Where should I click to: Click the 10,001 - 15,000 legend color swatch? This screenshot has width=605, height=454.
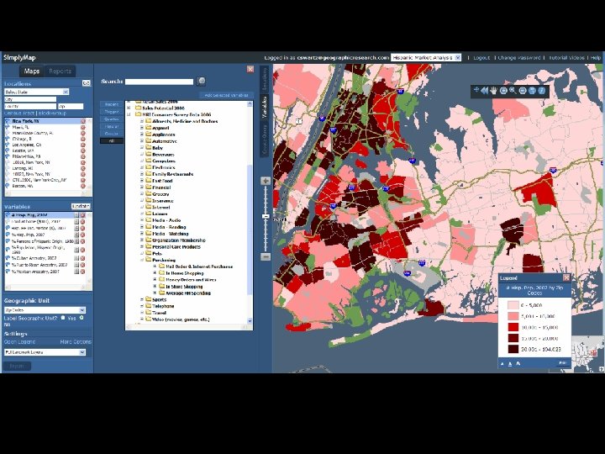pyautogui.click(x=513, y=327)
